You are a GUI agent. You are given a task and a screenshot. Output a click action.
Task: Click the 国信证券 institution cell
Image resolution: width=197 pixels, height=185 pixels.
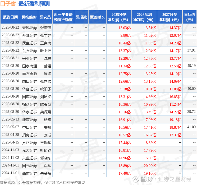(x=30, y=81)
